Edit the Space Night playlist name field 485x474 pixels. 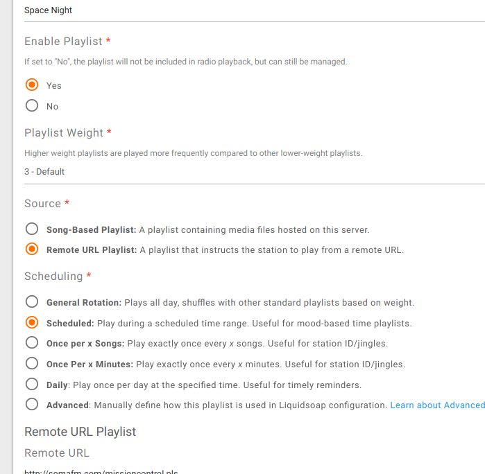(x=255, y=10)
